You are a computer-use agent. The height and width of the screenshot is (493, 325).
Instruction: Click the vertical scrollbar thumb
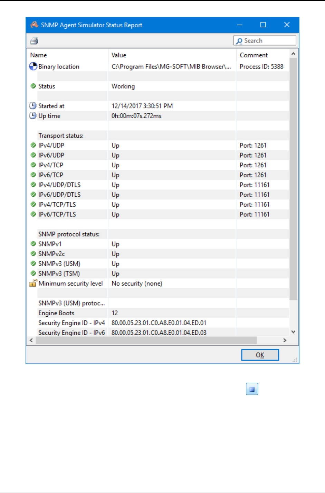[x=293, y=179]
